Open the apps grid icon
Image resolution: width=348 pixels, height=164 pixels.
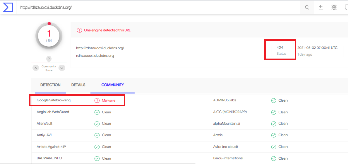pos(334,7)
